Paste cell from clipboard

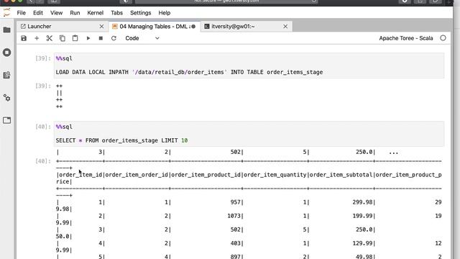[x=75, y=38]
